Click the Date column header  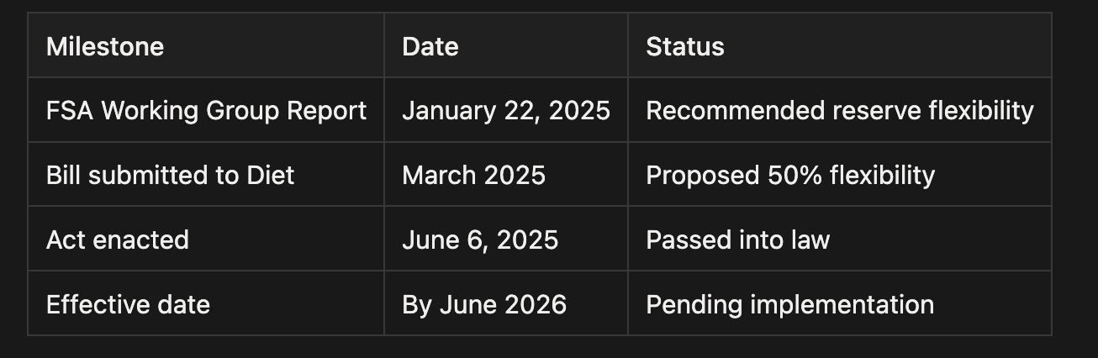pos(430,46)
